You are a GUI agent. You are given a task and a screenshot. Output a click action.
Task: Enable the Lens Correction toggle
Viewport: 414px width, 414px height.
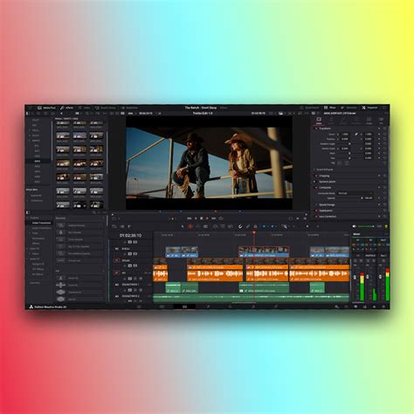click(316, 217)
